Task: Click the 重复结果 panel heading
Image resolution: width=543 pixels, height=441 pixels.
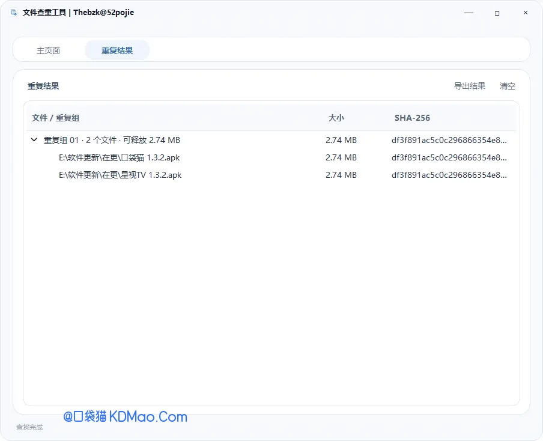Action: click(x=43, y=86)
